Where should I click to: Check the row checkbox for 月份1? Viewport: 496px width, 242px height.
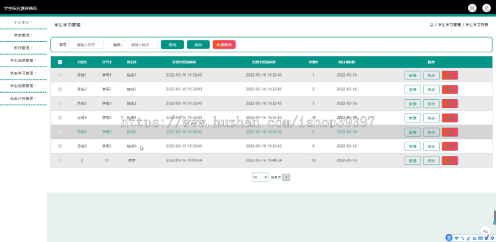click(60, 75)
